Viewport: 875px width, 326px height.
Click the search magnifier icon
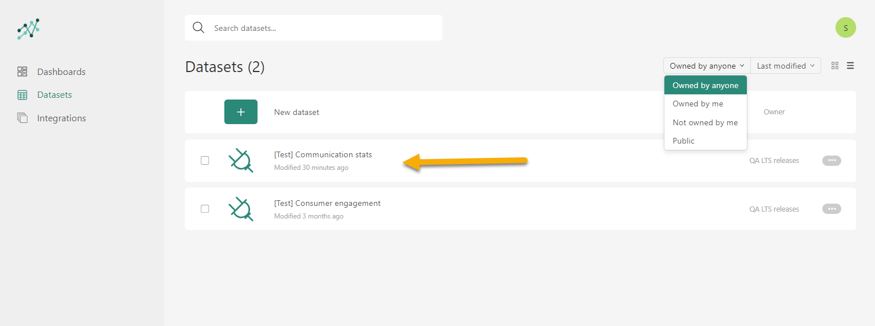[199, 28]
